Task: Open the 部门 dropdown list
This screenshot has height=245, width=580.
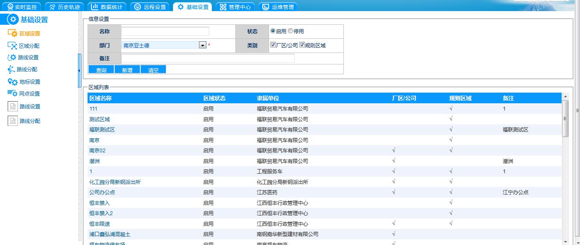Action: pyautogui.click(x=202, y=45)
